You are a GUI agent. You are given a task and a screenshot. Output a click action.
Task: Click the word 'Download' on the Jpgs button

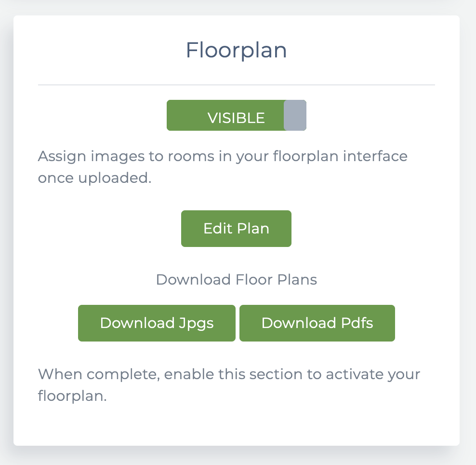(137, 323)
